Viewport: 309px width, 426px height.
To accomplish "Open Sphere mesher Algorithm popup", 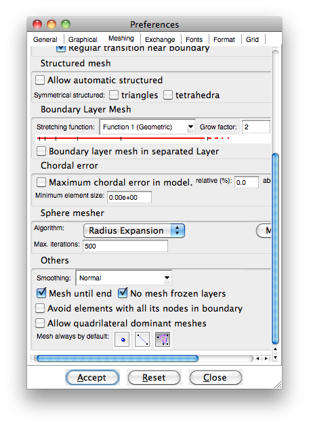I will [134, 231].
